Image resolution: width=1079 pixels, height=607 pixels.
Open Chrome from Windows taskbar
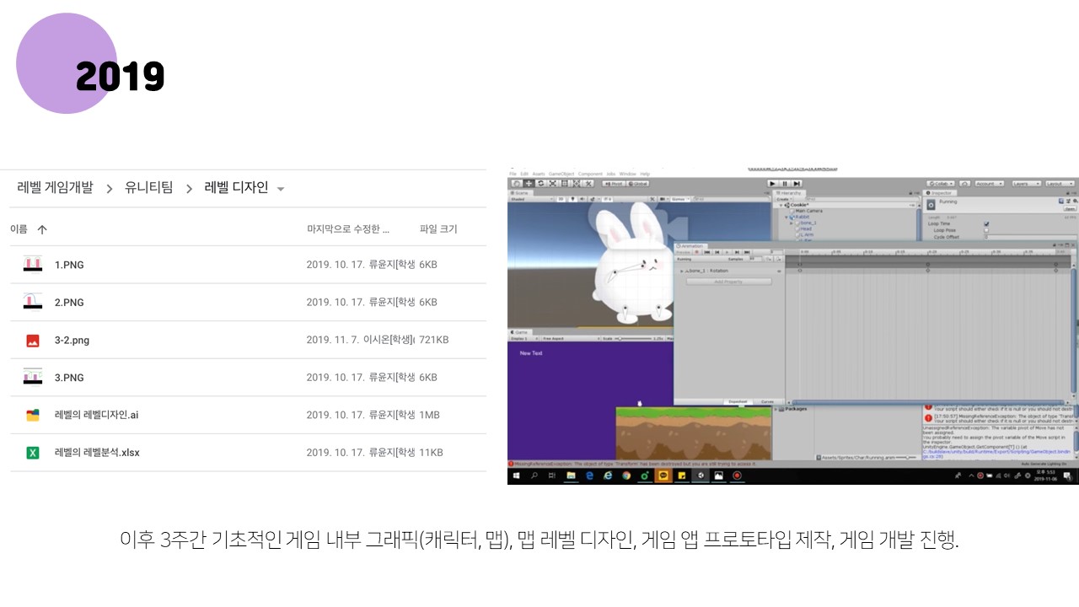626,475
